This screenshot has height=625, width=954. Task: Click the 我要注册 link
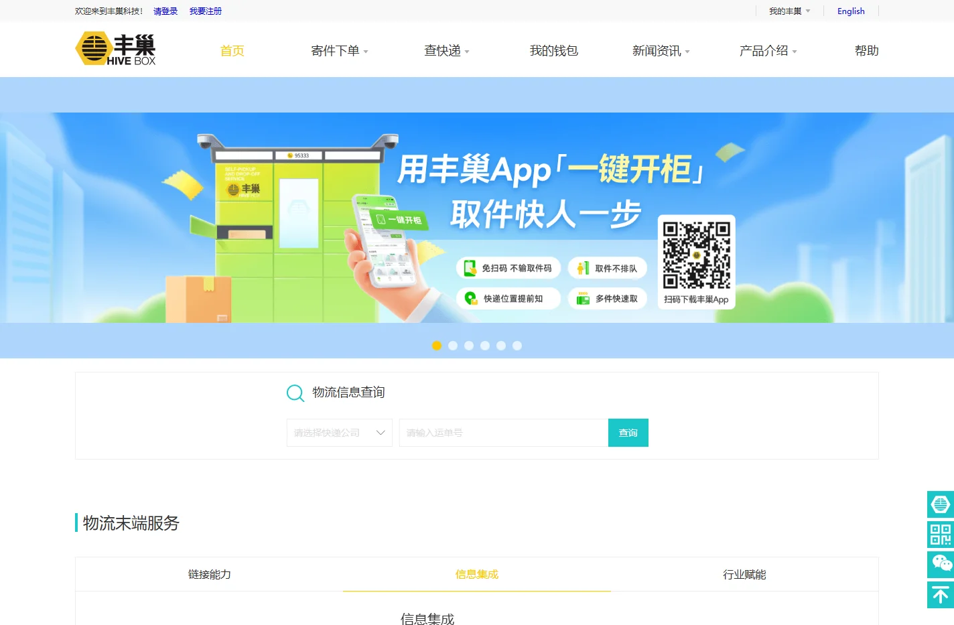[x=206, y=11]
